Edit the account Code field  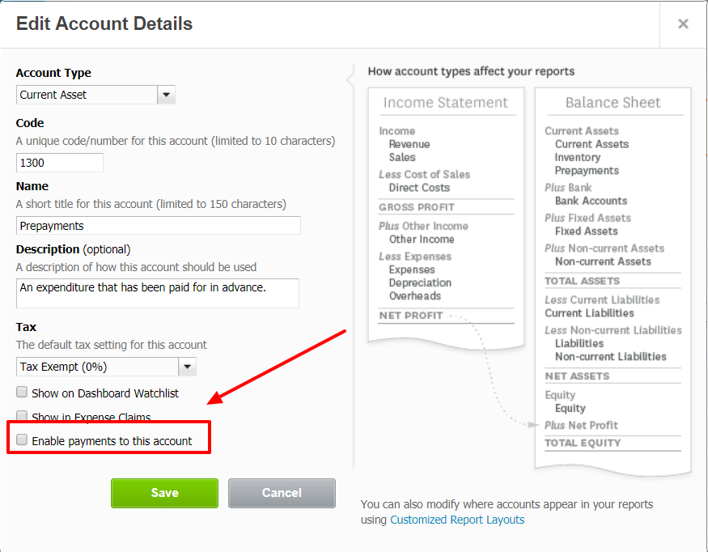(x=59, y=163)
